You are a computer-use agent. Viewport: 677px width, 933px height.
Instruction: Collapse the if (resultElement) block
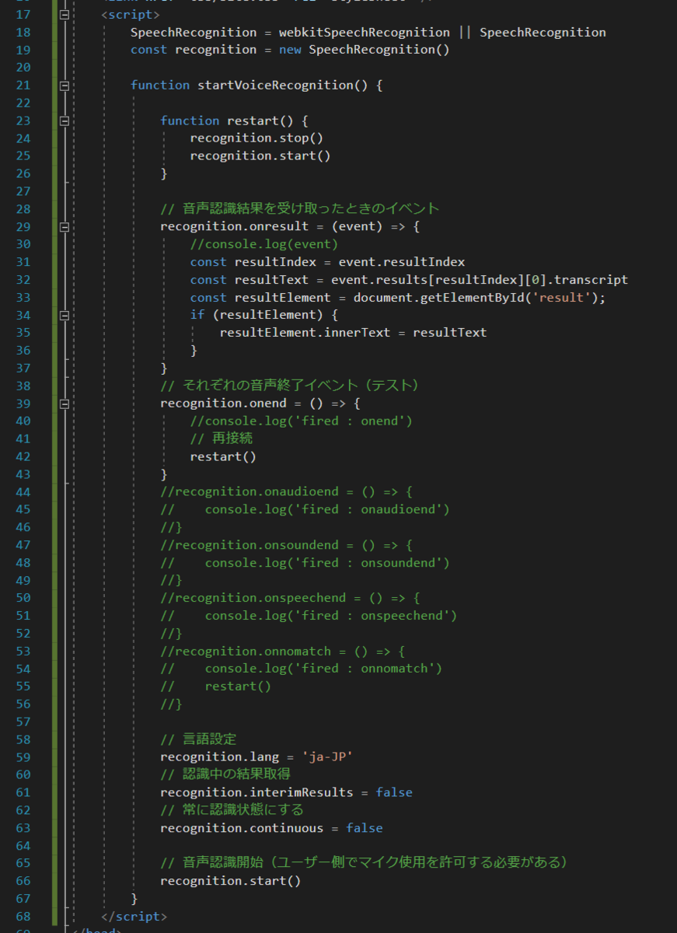(65, 316)
